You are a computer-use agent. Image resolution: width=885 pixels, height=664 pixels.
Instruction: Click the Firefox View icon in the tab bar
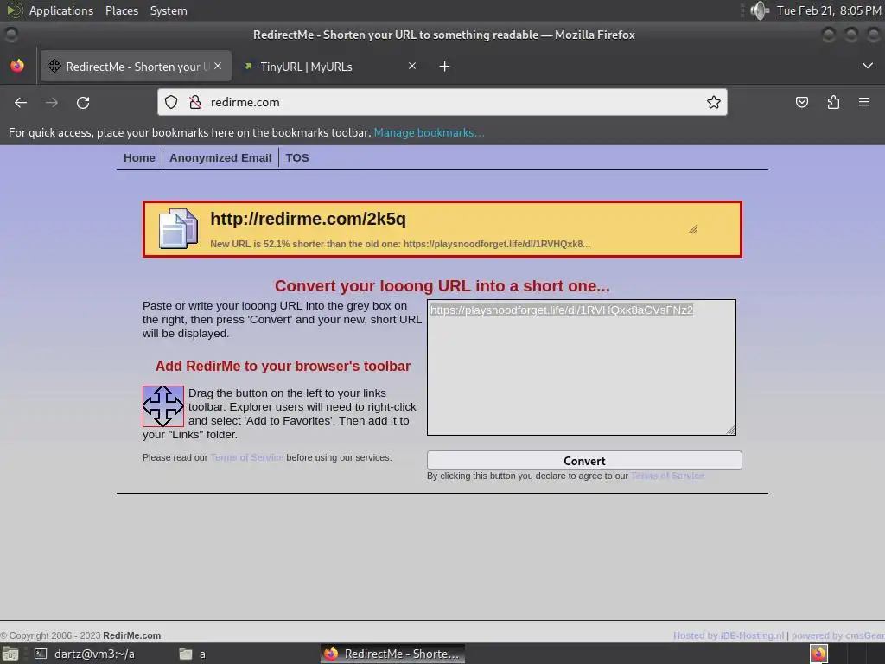coord(17,66)
